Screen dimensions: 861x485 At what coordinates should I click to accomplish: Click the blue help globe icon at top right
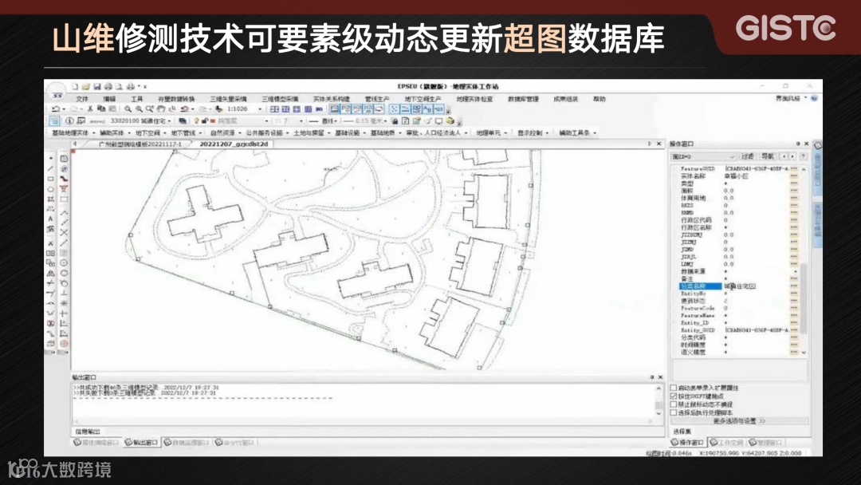pyautogui.click(x=814, y=98)
